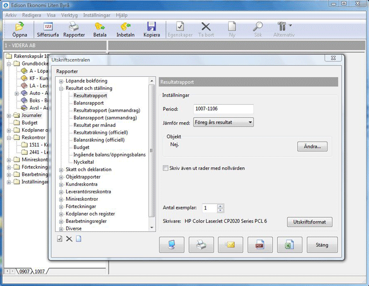369x286 pixels.
Task: Select Resultatrapport in report list
Action: coord(90,96)
